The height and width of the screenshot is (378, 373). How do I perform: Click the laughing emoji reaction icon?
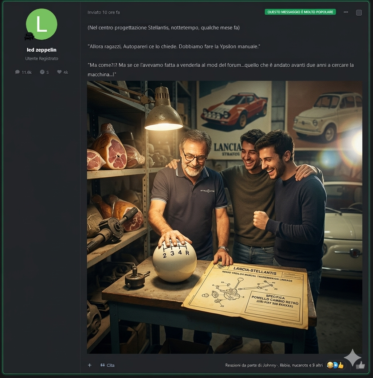tap(330, 365)
